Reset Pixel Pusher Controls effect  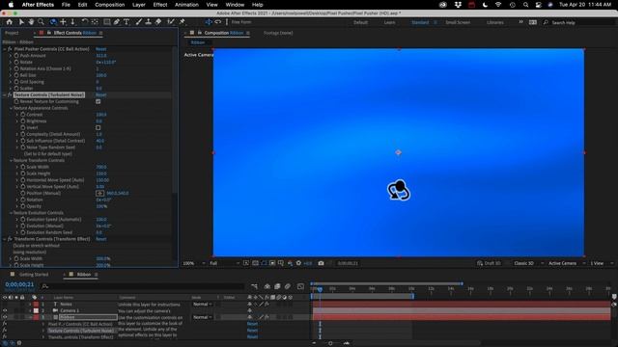pos(100,49)
